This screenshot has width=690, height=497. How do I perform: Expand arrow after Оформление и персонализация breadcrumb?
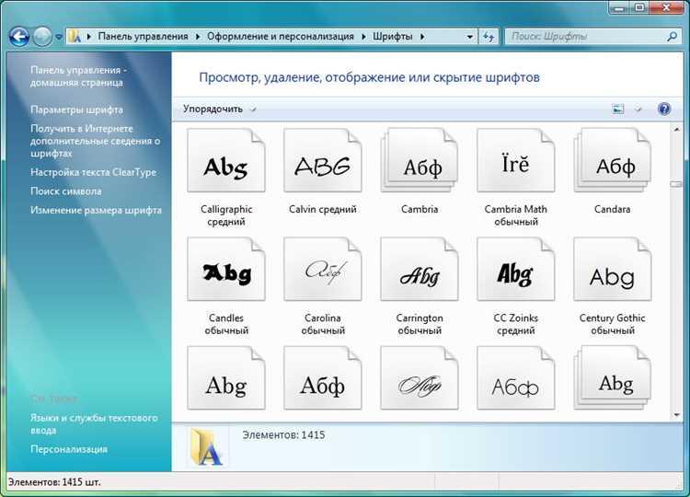click(x=363, y=37)
